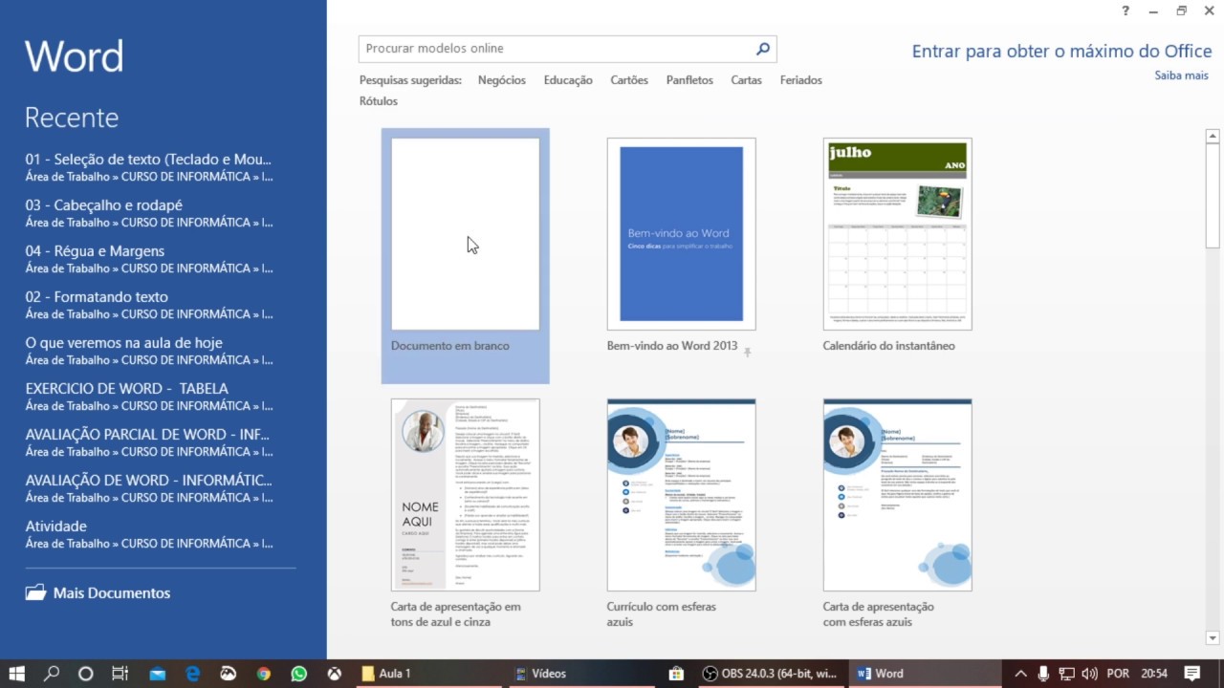
Task: Open recent file EXERCICIO DE WORD - TABELA
Action: [x=149, y=397]
